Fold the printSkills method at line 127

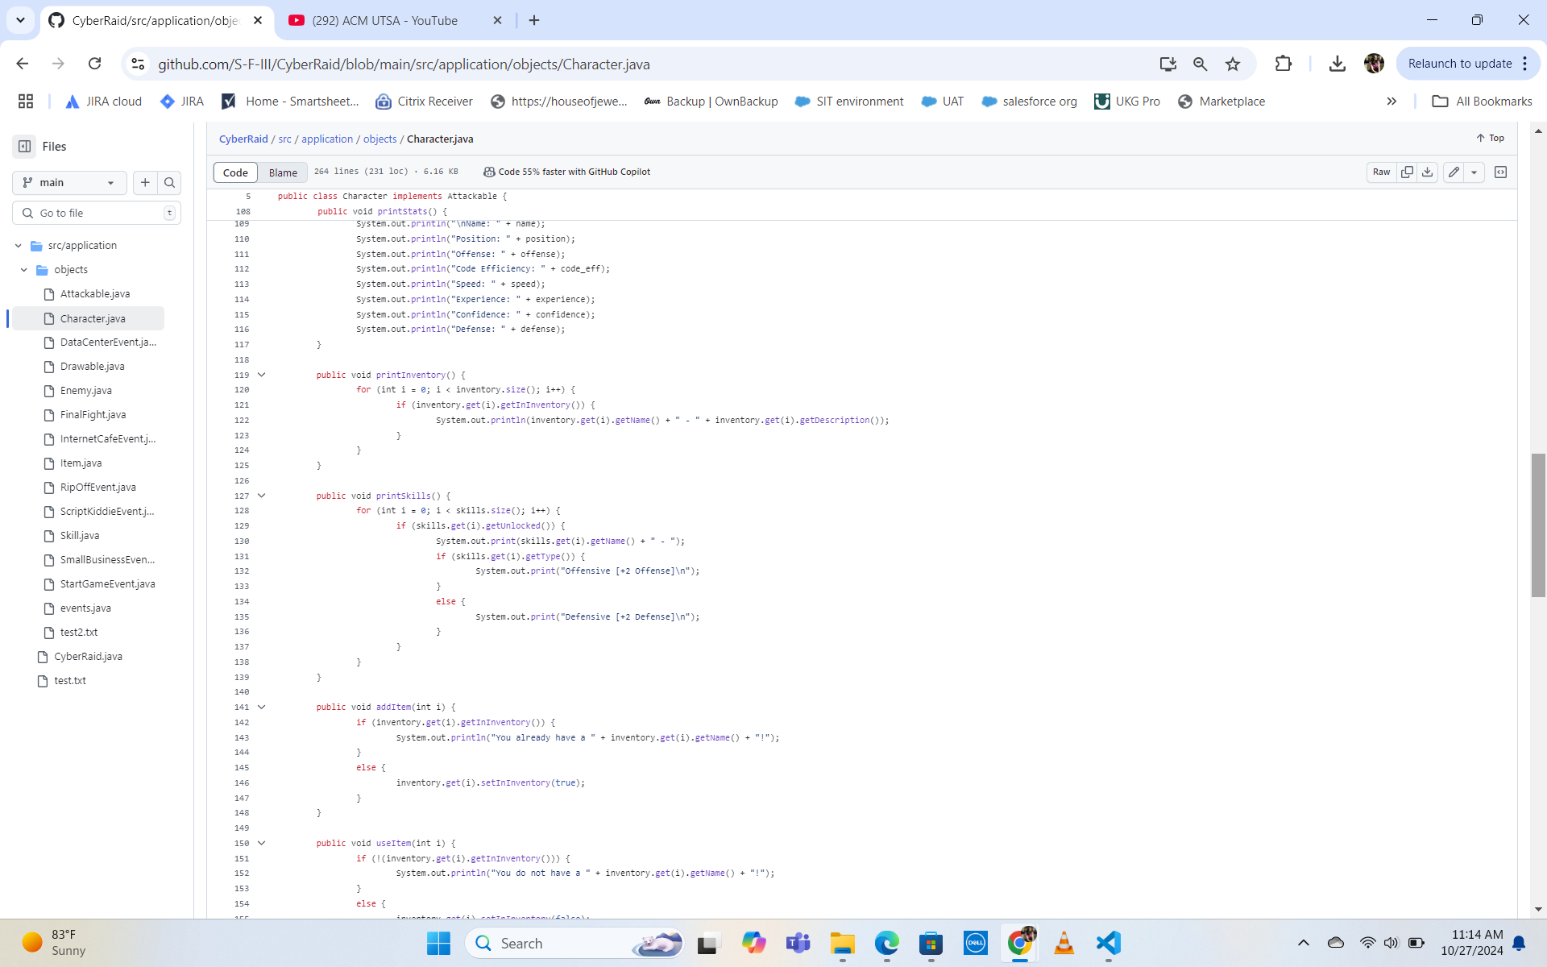click(261, 496)
